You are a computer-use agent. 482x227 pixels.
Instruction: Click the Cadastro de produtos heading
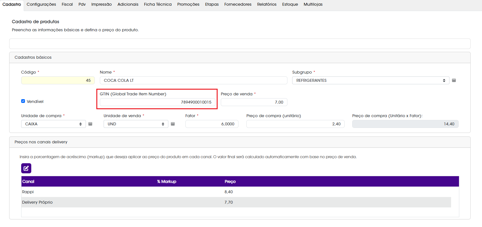tap(35, 22)
